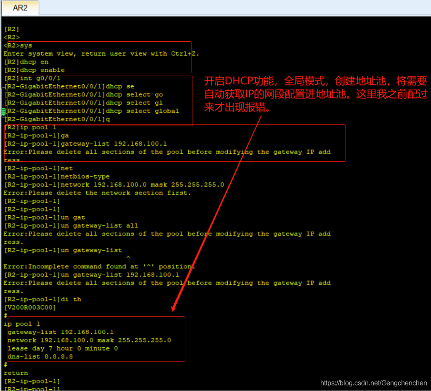The width and height of the screenshot is (431, 391).
Task: Click the '<R2>sys' command line
Action: click(18, 46)
